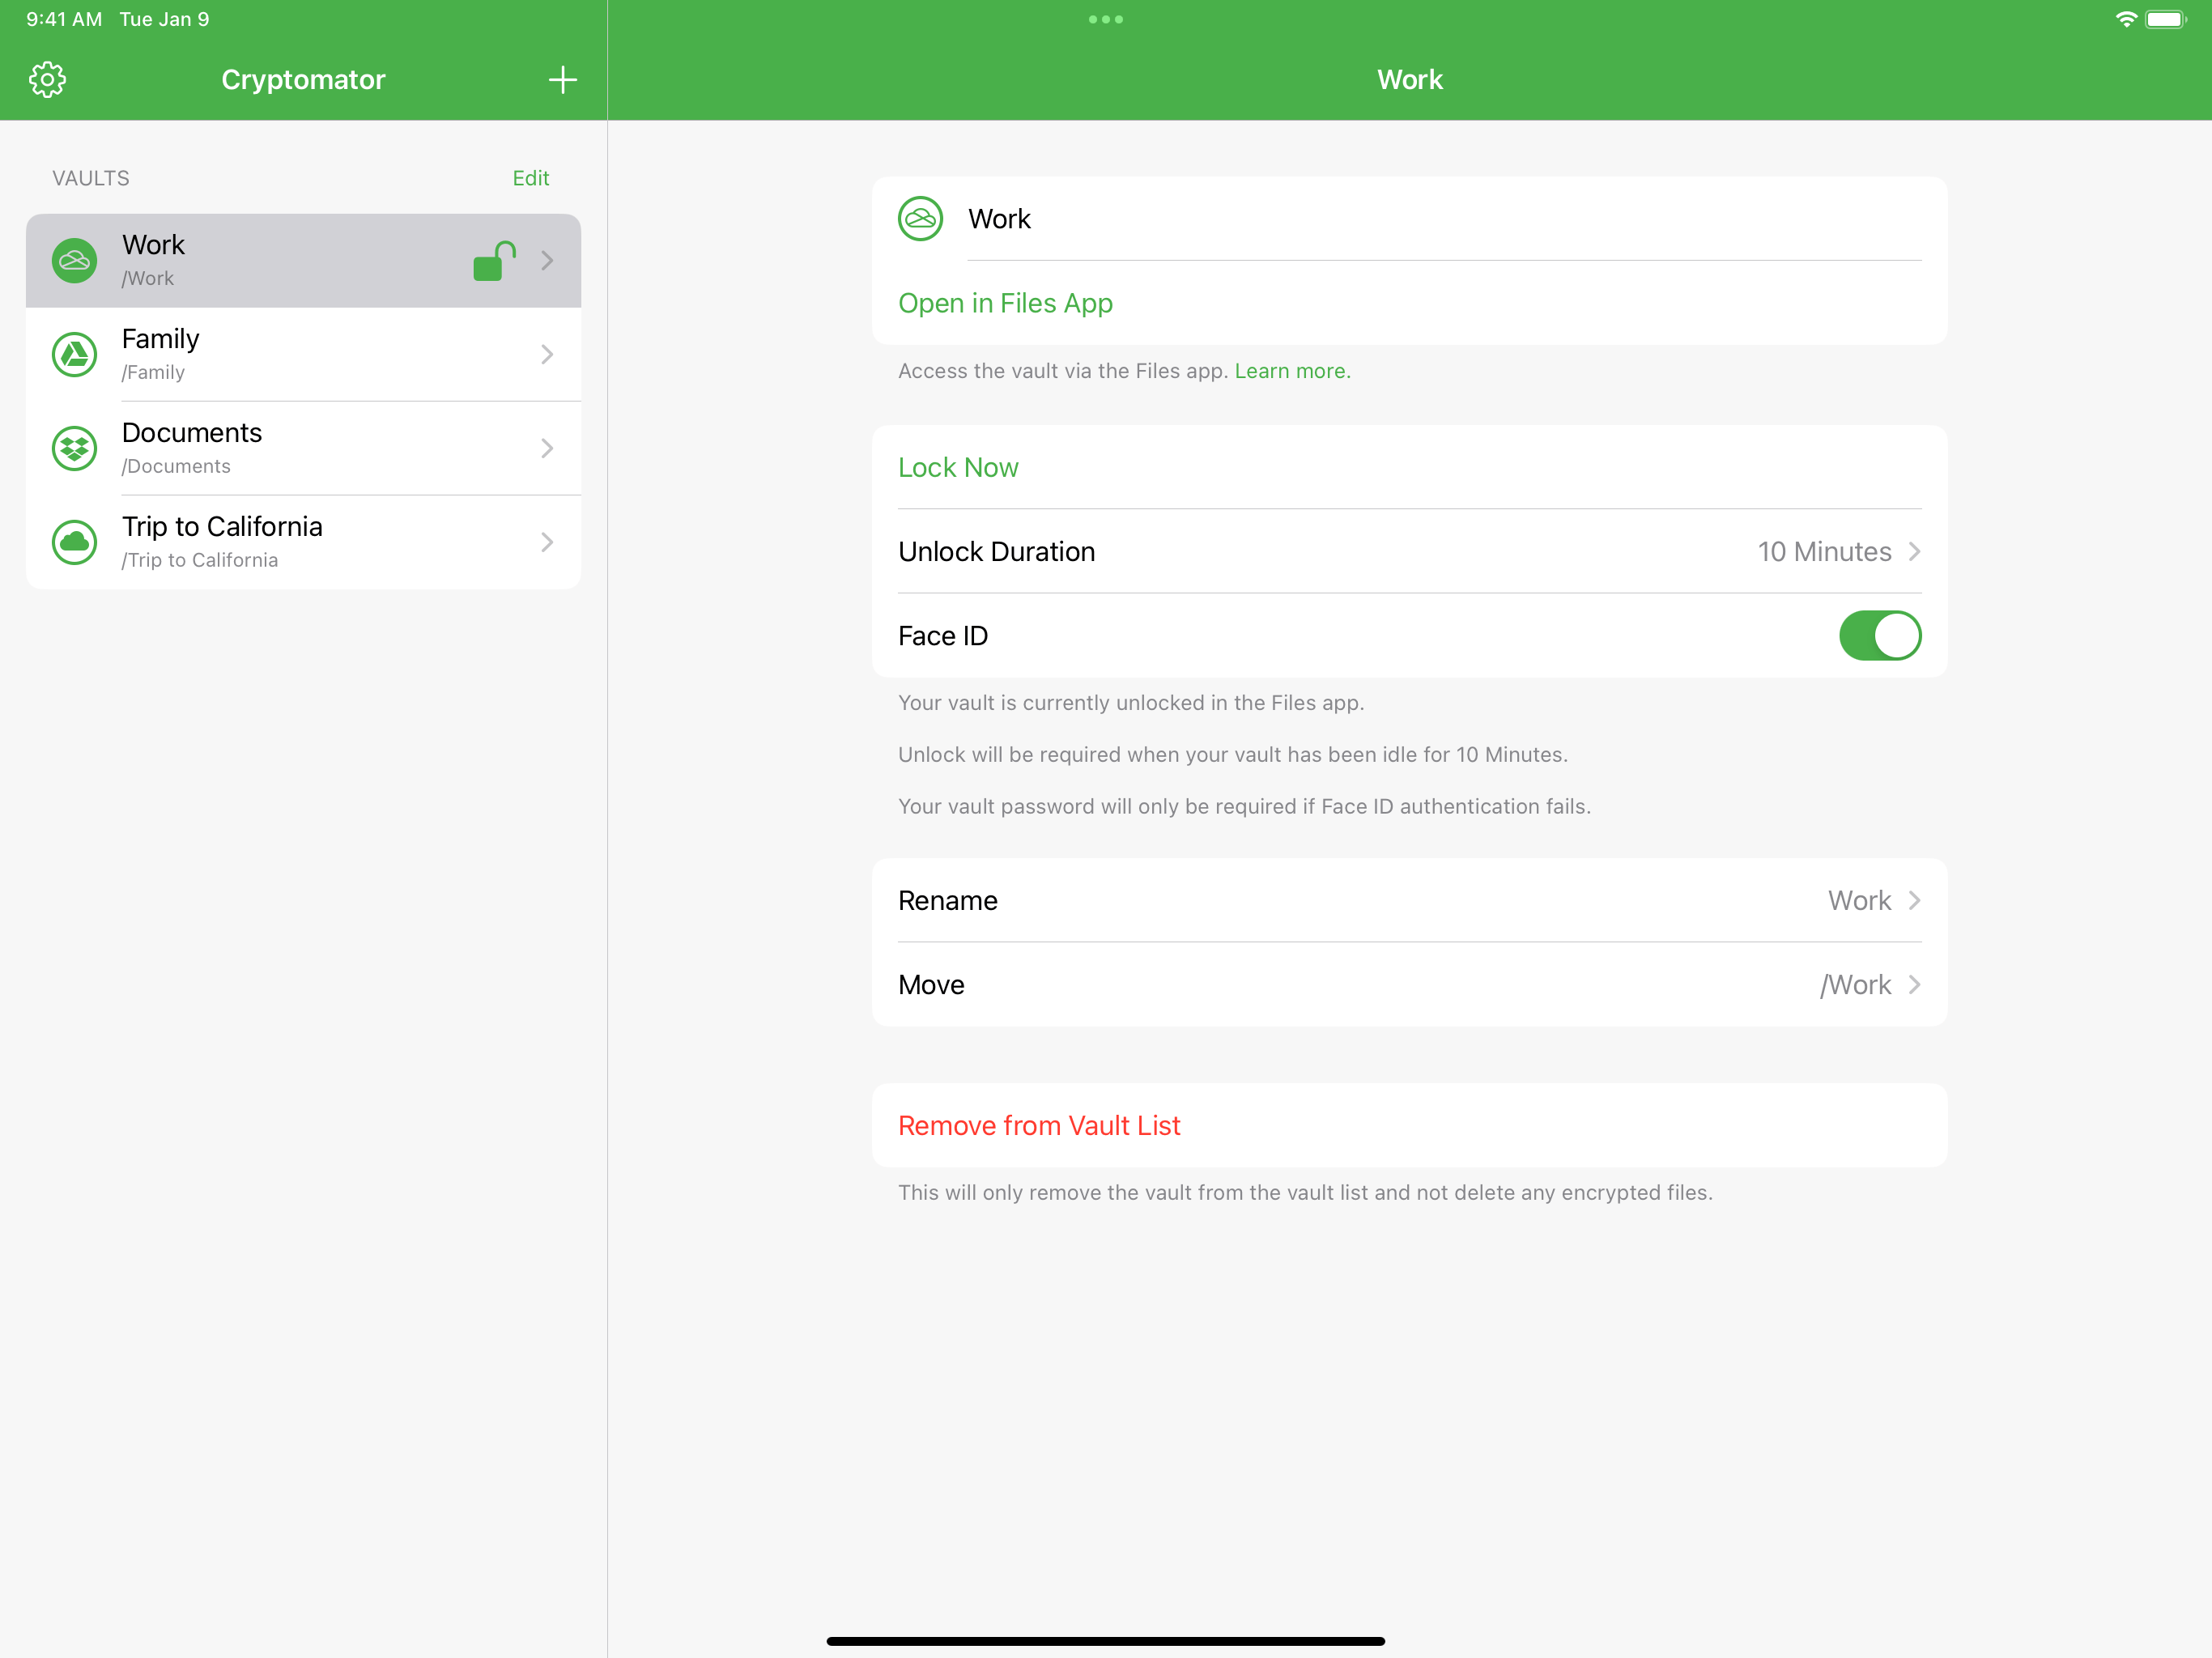This screenshot has width=2212, height=1658.
Task: Add a new vault with plus icon
Action: [x=563, y=80]
